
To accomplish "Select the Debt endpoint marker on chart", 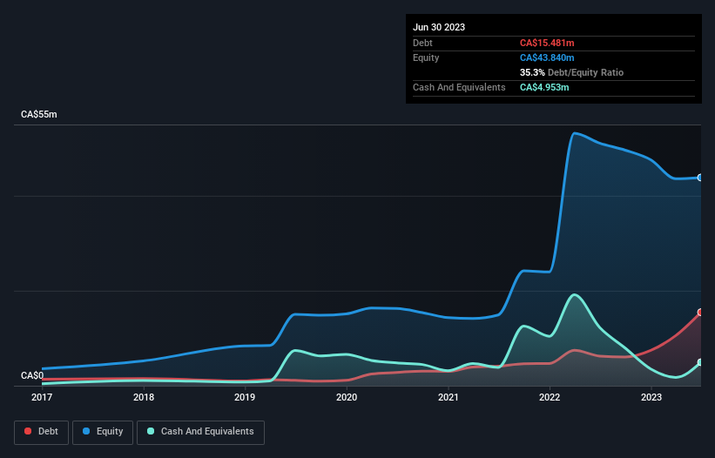I will coord(700,313).
